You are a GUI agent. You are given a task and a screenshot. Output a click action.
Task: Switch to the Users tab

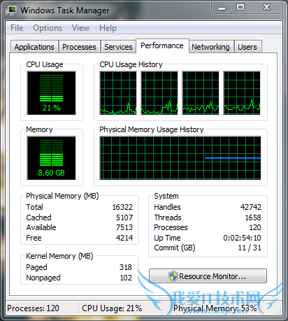247,47
